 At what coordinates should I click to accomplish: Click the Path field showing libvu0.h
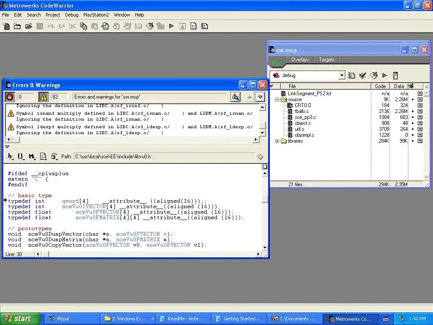[164, 157]
